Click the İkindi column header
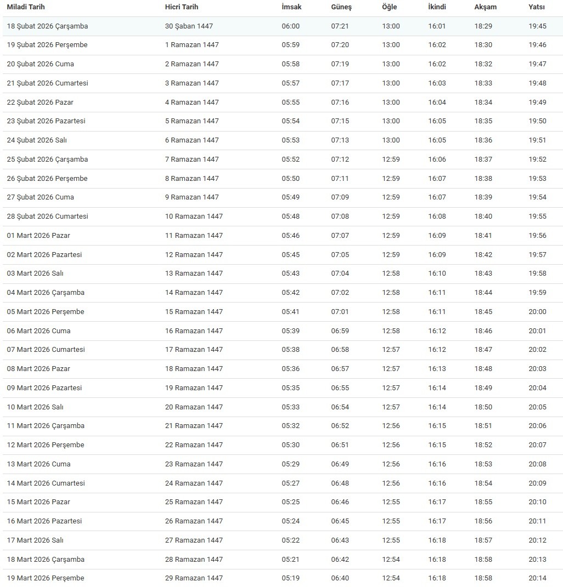The height and width of the screenshot is (587, 563). pos(437,7)
